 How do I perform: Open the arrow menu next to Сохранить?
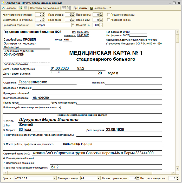(110, 8)
